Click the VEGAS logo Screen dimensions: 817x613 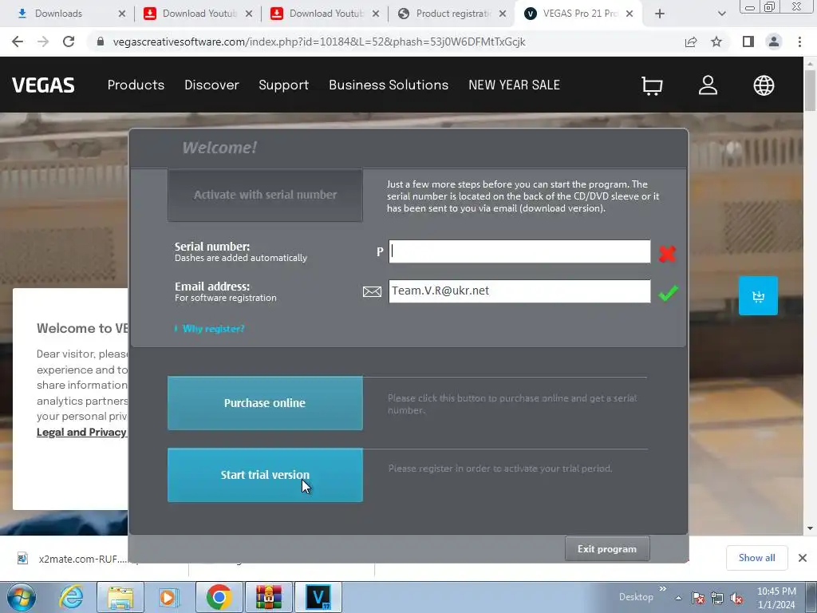click(x=43, y=85)
